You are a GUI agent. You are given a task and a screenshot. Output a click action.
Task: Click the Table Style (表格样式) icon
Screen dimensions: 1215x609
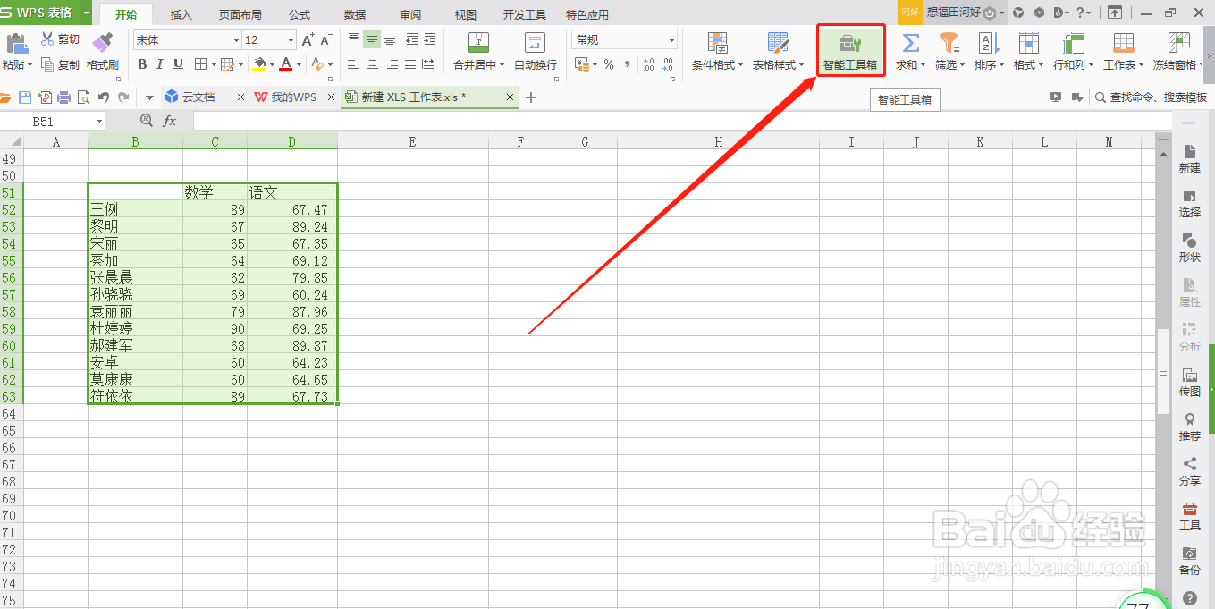tap(778, 43)
